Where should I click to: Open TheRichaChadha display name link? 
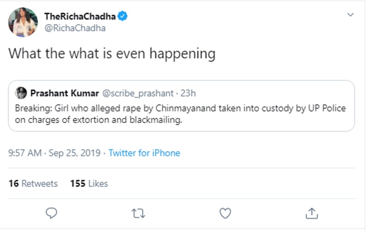[81, 16]
